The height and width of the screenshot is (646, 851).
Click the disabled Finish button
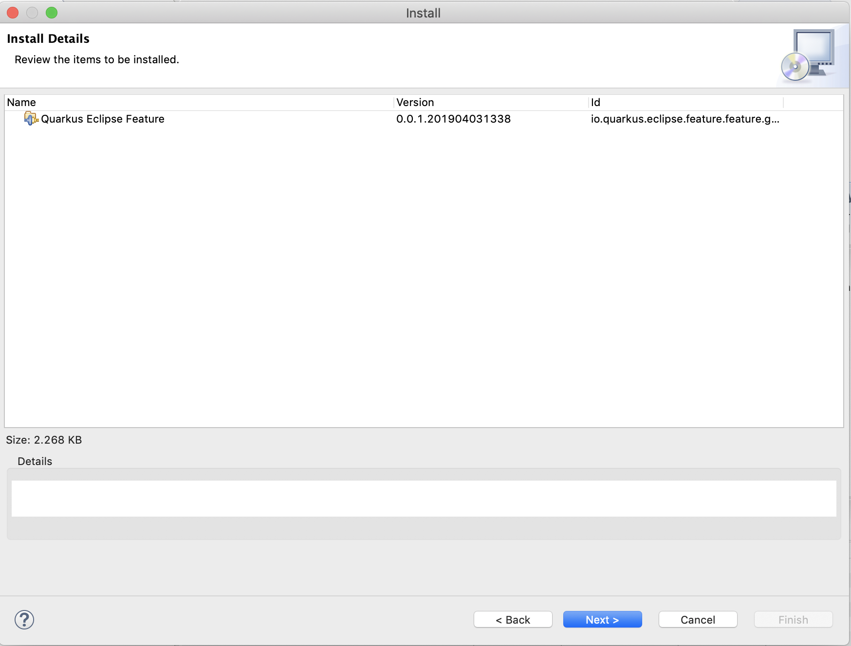pos(793,620)
